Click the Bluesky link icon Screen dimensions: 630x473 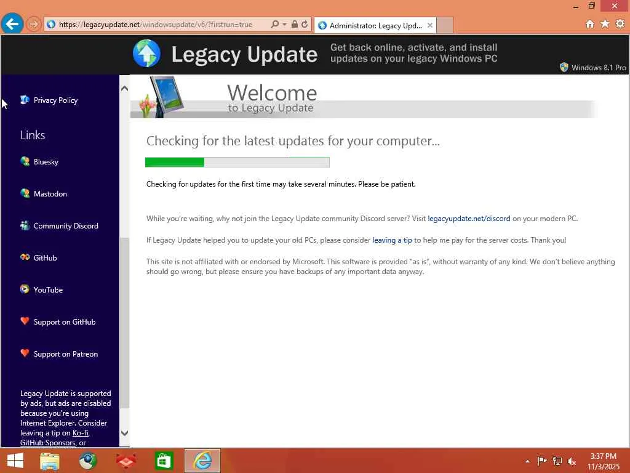pyautogui.click(x=25, y=161)
